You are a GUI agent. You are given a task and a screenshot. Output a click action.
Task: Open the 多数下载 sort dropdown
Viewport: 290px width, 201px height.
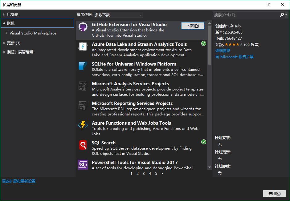tap(118, 15)
